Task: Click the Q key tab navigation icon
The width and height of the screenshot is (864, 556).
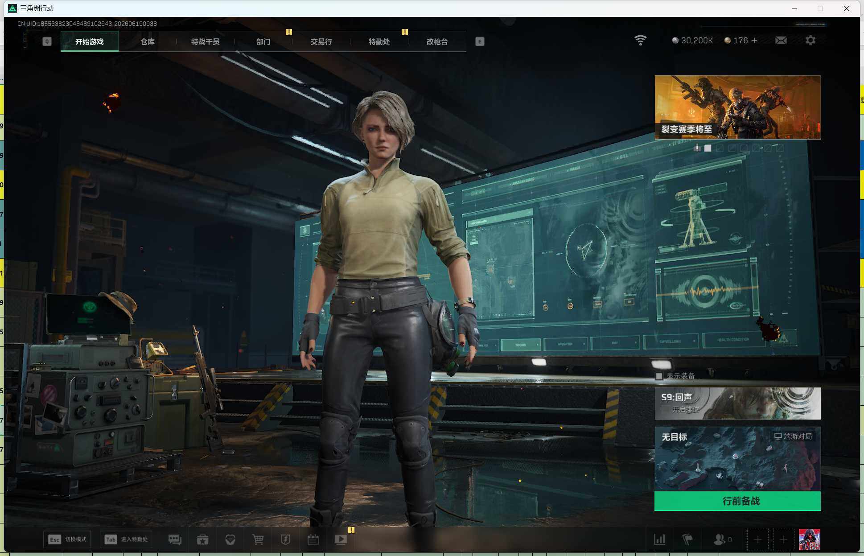Action: point(47,41)
